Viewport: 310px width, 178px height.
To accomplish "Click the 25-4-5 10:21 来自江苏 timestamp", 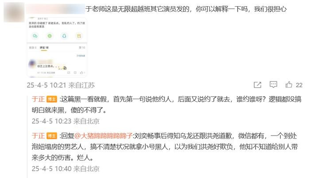I will 61,85.
